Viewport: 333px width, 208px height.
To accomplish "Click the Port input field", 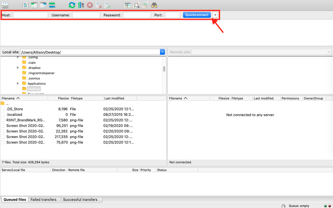I will pyautogui.click(x=172, y=15).
